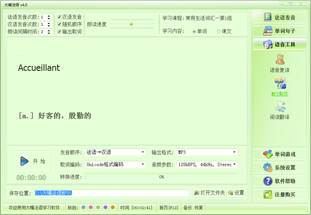Increase 朗读间隔时间 with up arrow

[49, 31]
